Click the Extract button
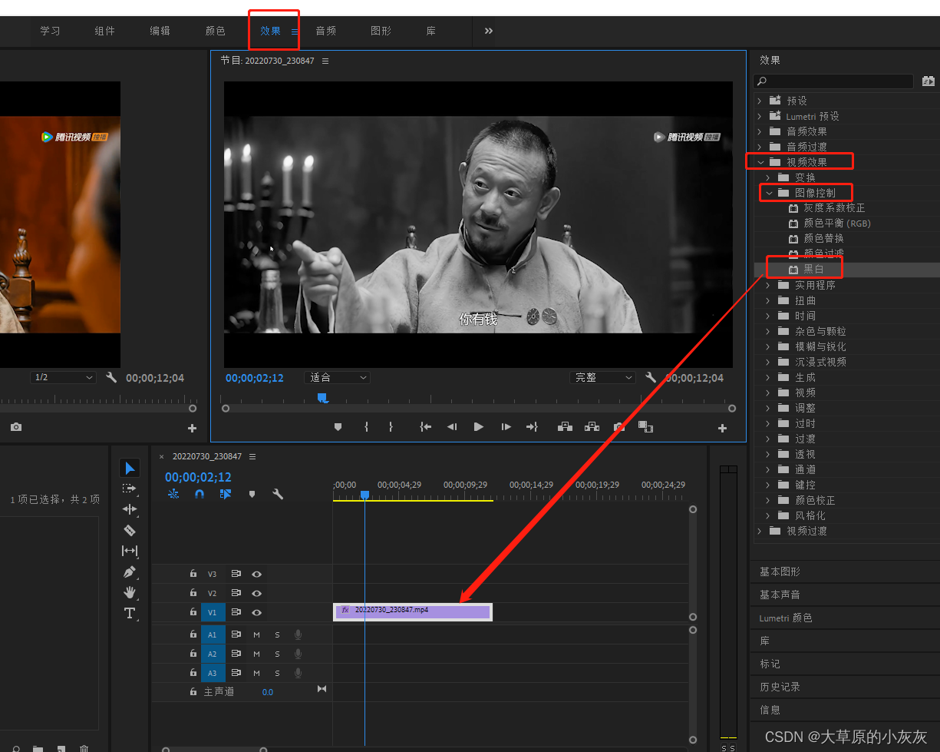 592,427
